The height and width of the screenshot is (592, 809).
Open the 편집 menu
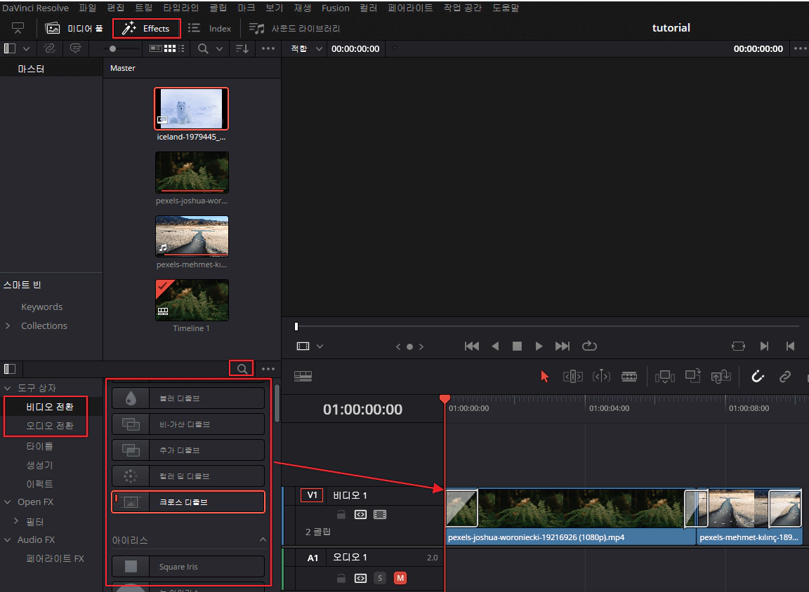[x=116, y=8]
